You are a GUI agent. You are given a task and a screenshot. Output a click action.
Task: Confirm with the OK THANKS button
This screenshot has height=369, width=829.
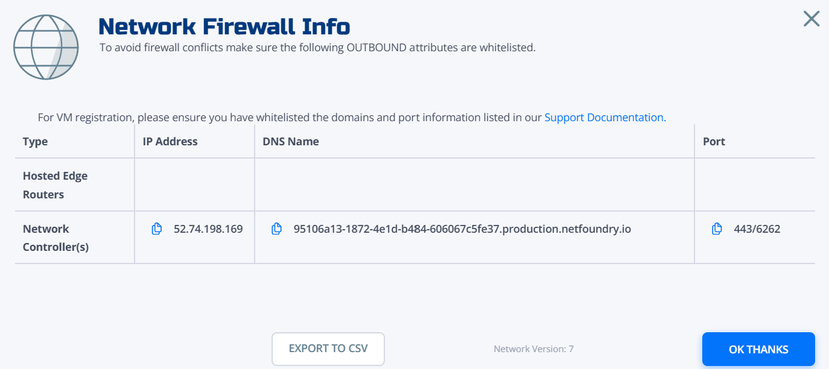758,349
